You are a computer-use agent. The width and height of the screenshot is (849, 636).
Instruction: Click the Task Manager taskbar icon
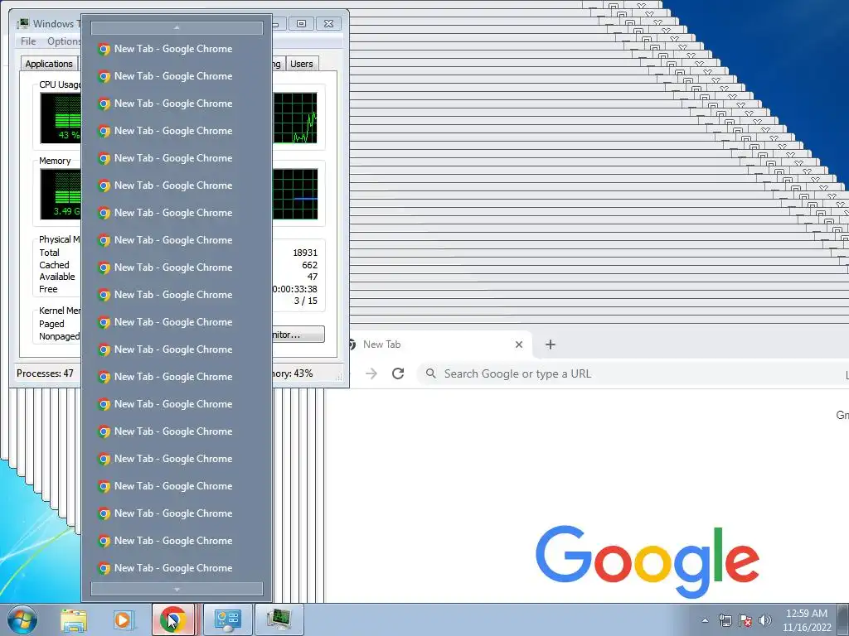point(279,619)
